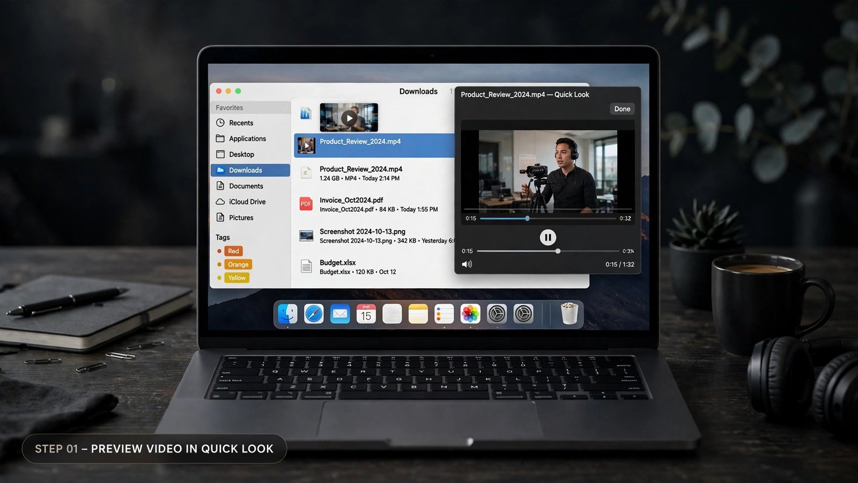Click the Finder icon in the Dock
The width and height of the screenshot is (858, 483).
click(x=287, y=314)
